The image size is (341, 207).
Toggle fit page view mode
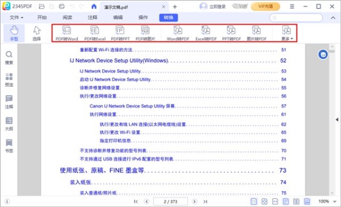(264, 201)
